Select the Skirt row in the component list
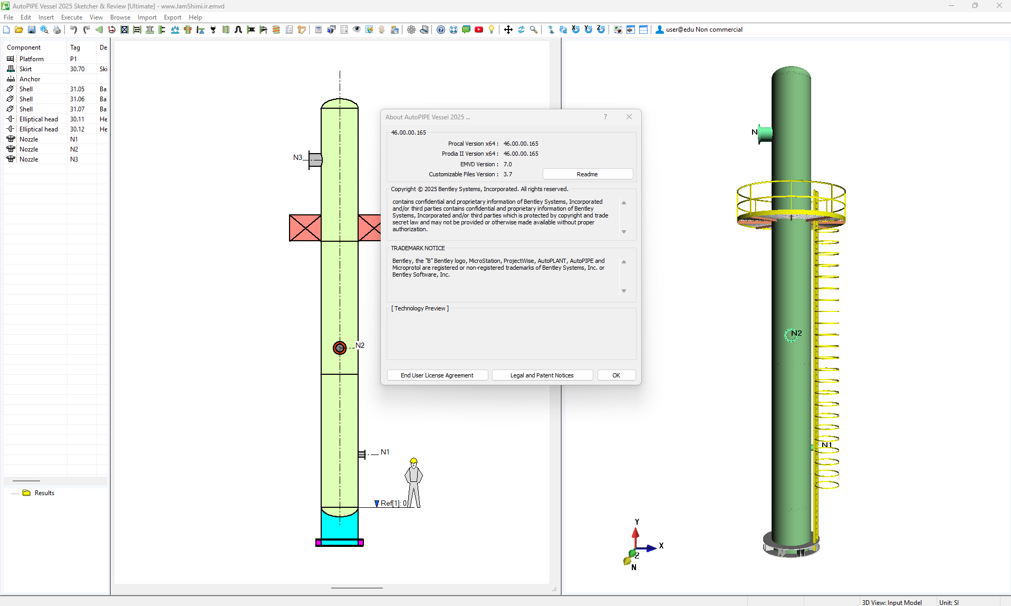Screen dimensions: 1011x606 point(26,69)
